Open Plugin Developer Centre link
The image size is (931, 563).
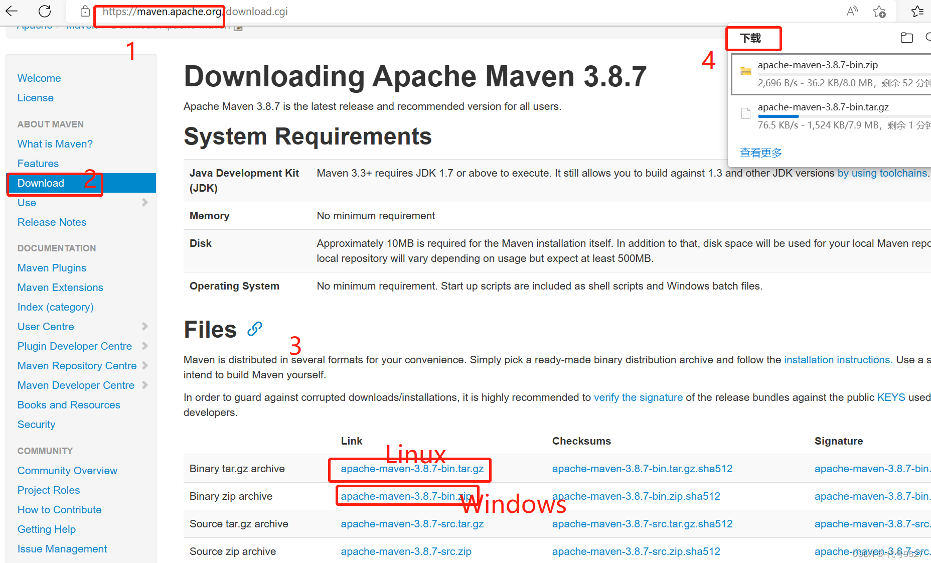click(75, 346)
